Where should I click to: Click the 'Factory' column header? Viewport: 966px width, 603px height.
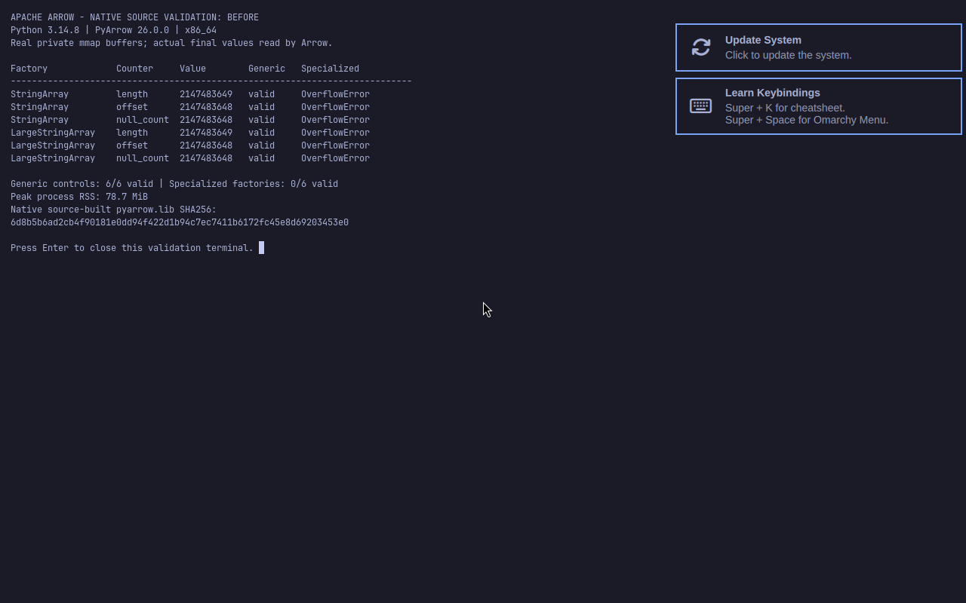click(x=29, y=69)
